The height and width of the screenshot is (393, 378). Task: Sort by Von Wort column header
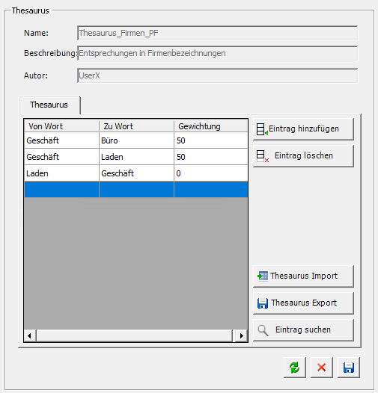point(62,126)
